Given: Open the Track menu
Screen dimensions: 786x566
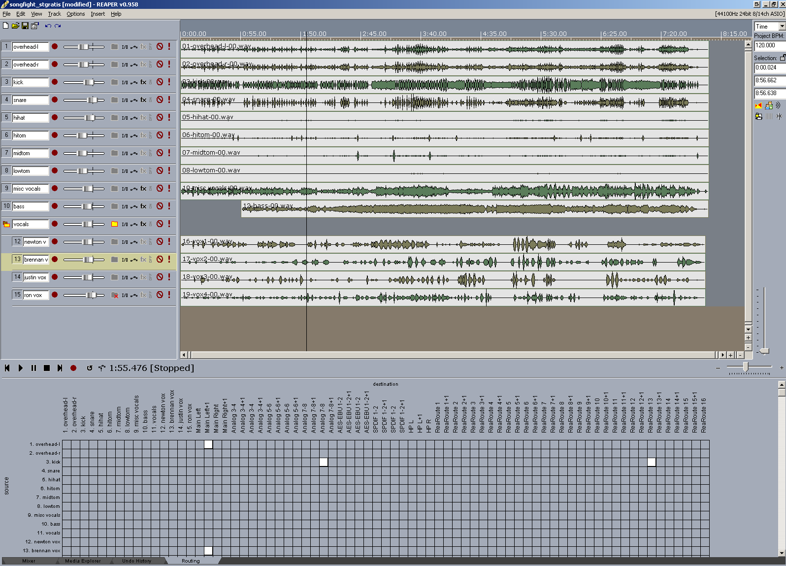Looking at the screenshot, I should (54, 14).
